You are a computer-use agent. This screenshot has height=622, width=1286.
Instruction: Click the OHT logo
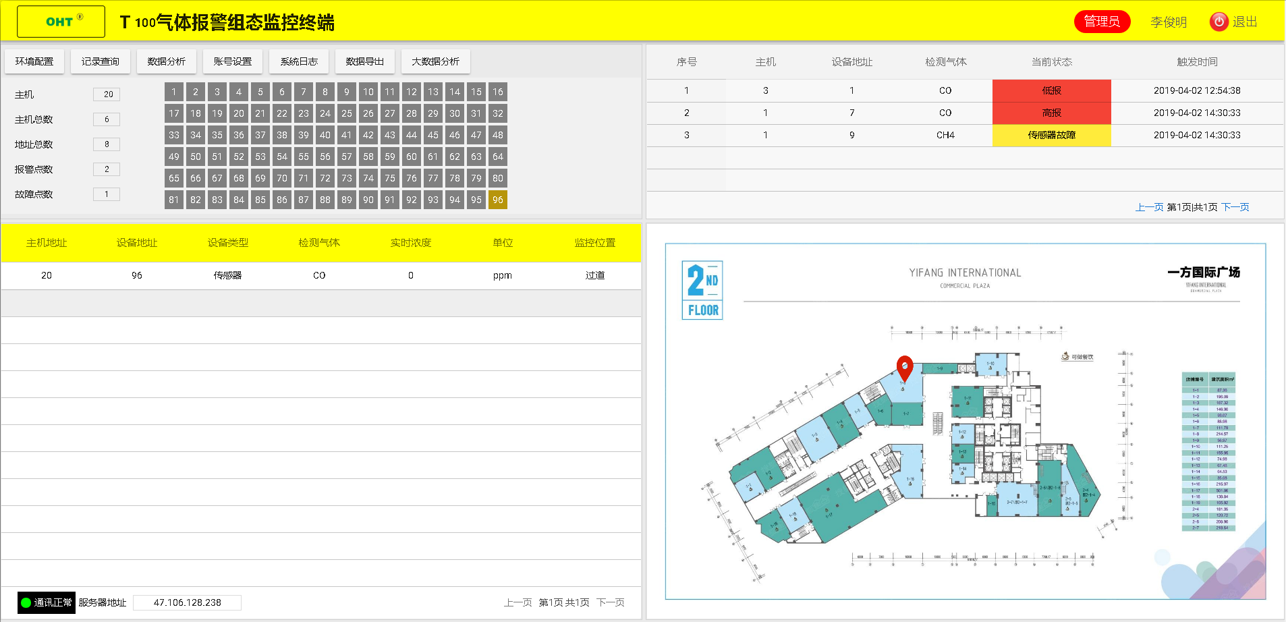tap(61, 22)
